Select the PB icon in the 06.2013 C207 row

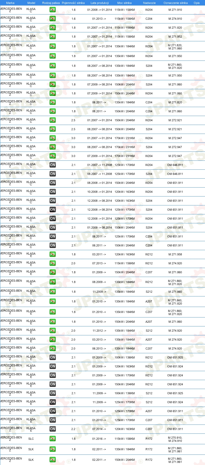tap(52, 348)
